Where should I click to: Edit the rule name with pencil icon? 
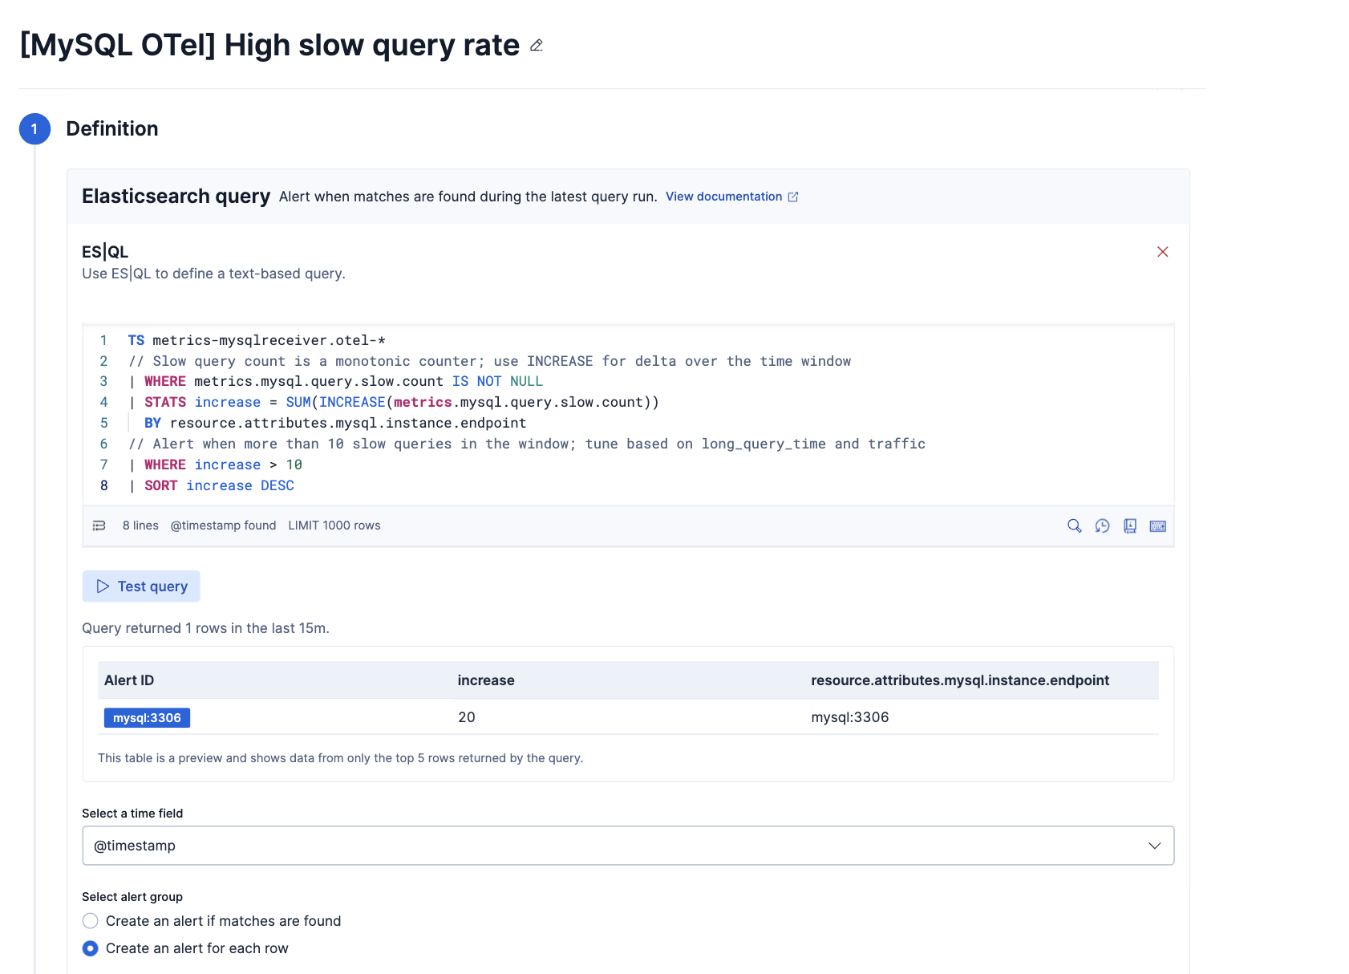(537, 46)
